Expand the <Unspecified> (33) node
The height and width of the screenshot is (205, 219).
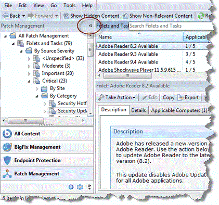pos(29,59)
